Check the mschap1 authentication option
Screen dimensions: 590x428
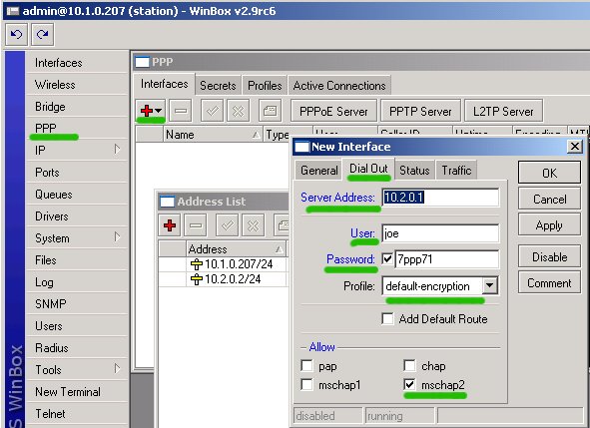click(x=306, y=384)
